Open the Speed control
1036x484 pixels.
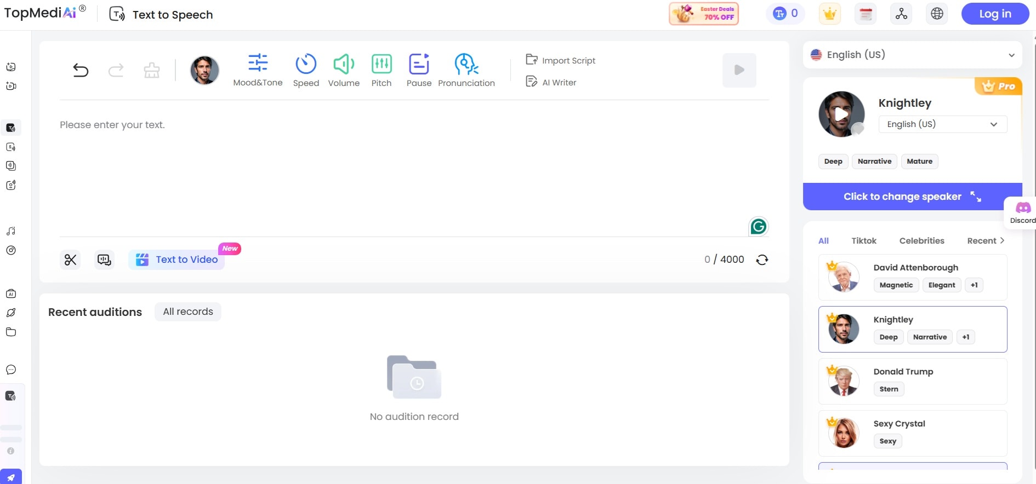(x=306, y=70)
